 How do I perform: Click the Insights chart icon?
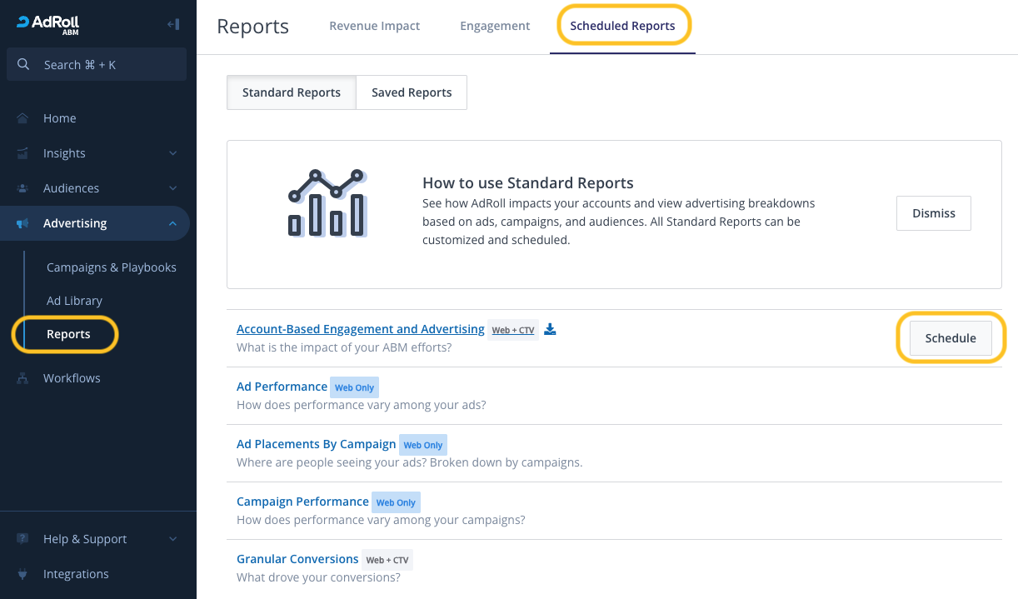pyautogui.click(x=22, y=153)
